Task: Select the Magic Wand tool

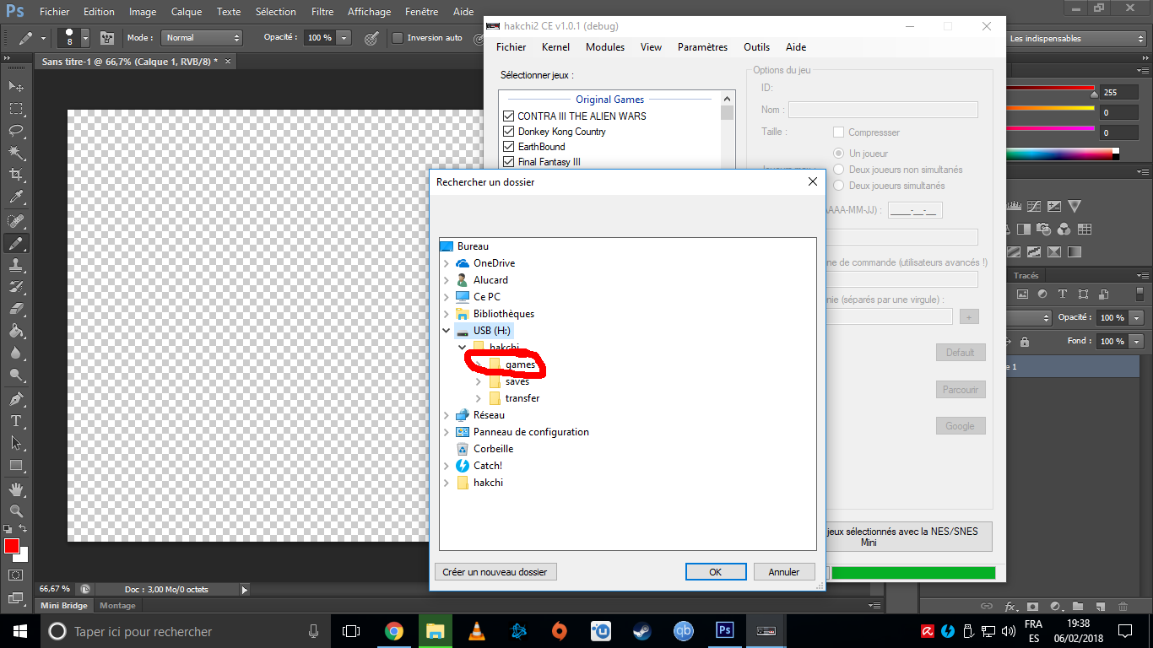Action: pyautogui.click(x=16, y=152)
